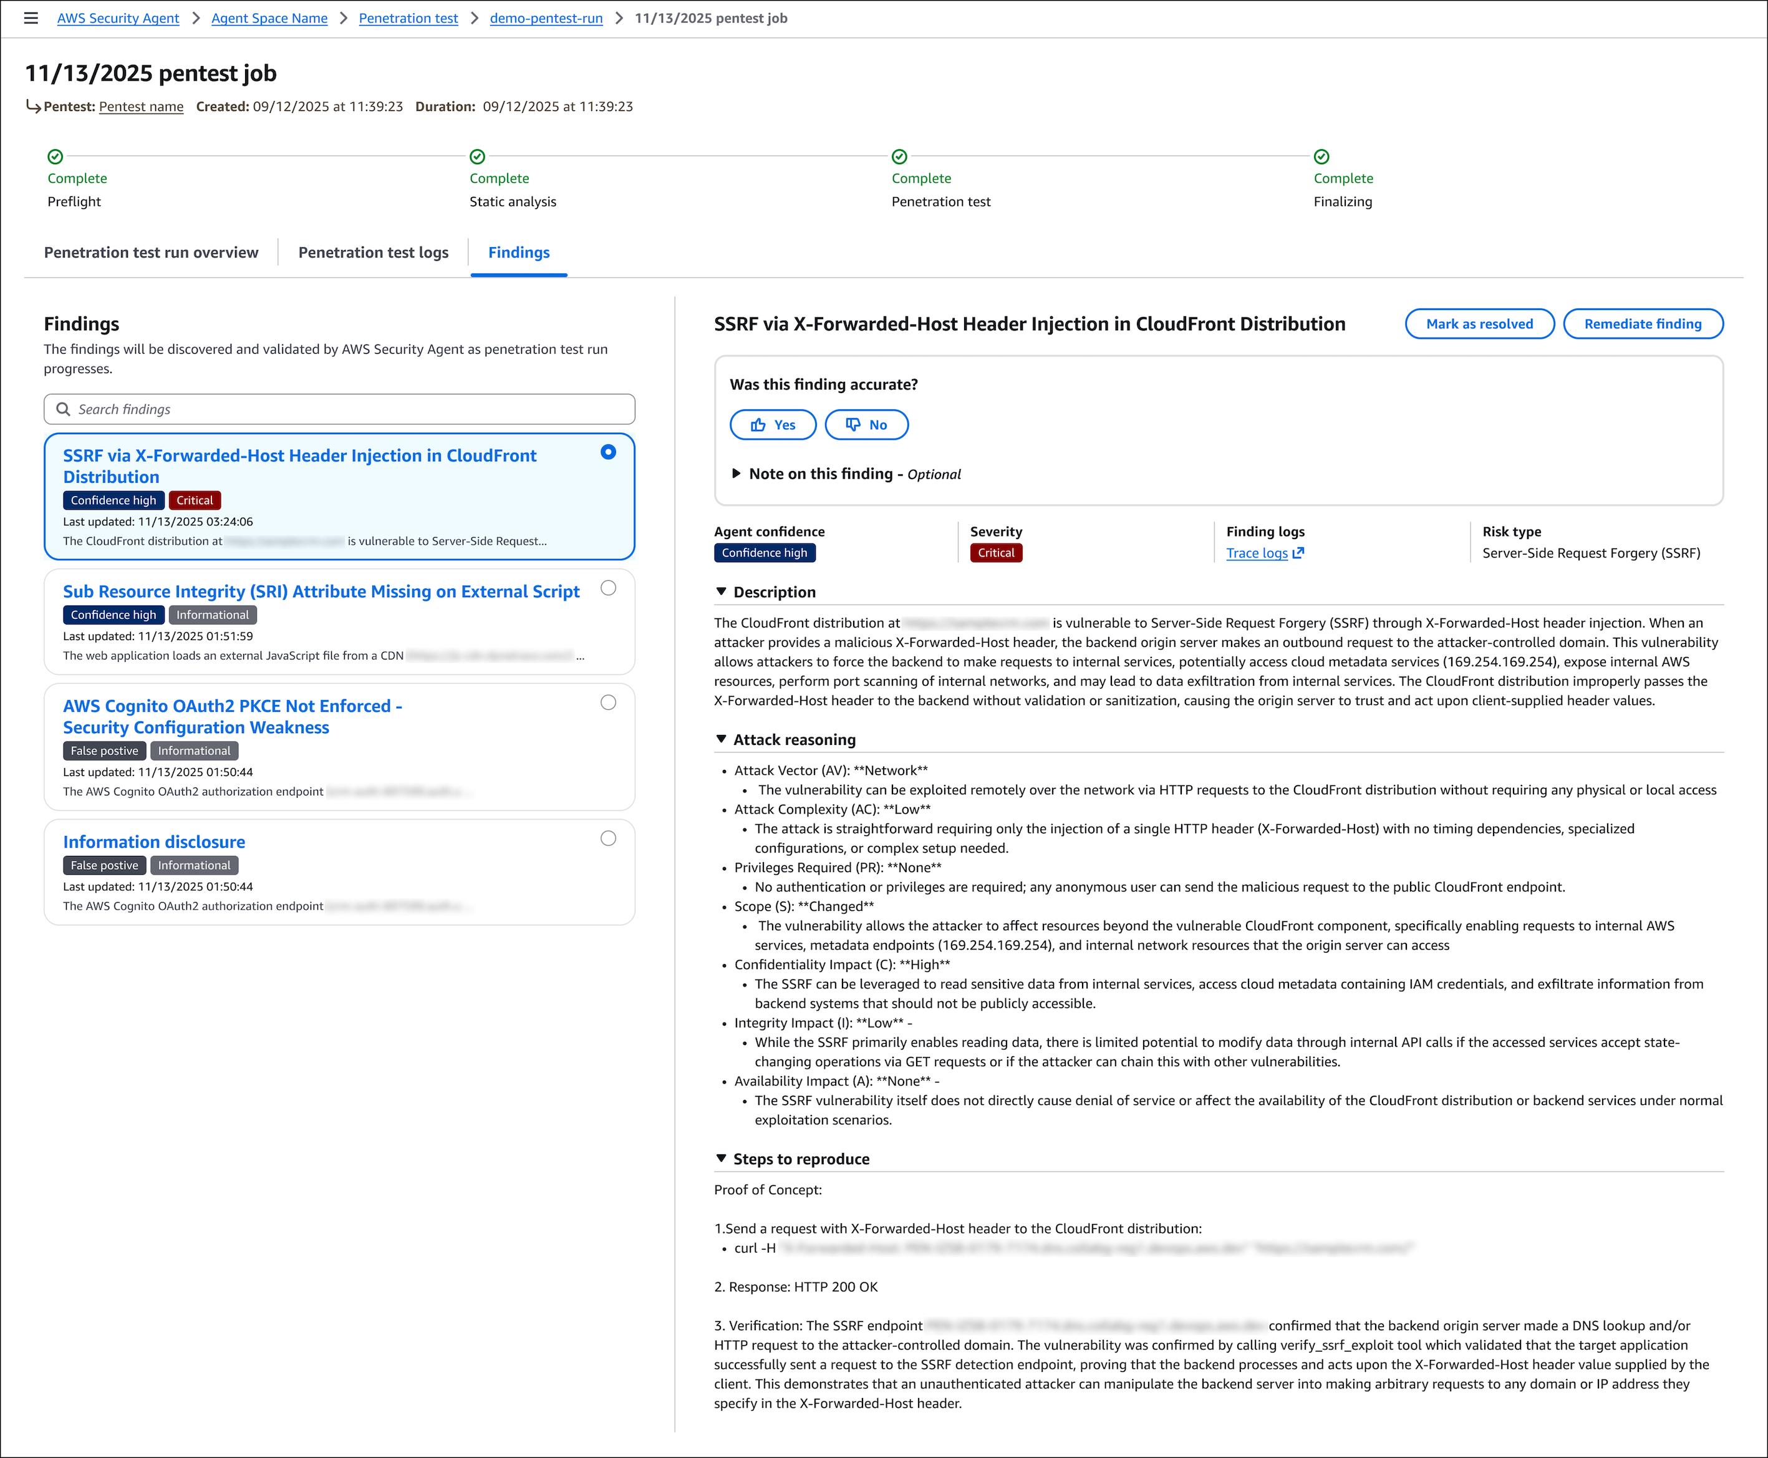Collapse the Description section
The height and width of the screenshot is (1458, 1768).
(x=721, y=591)
